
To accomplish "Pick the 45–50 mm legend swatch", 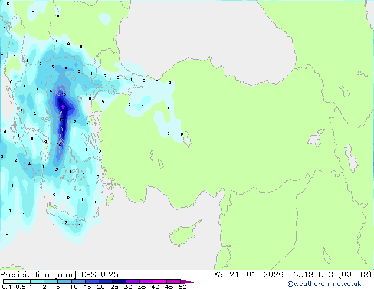I will (173, 281).
